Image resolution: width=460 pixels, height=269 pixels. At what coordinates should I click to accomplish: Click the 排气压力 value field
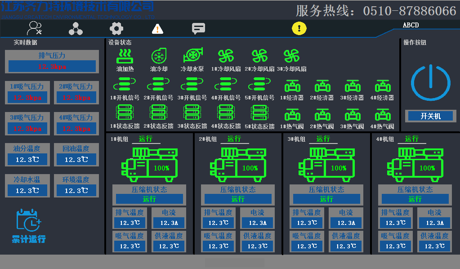pos(52,67)
